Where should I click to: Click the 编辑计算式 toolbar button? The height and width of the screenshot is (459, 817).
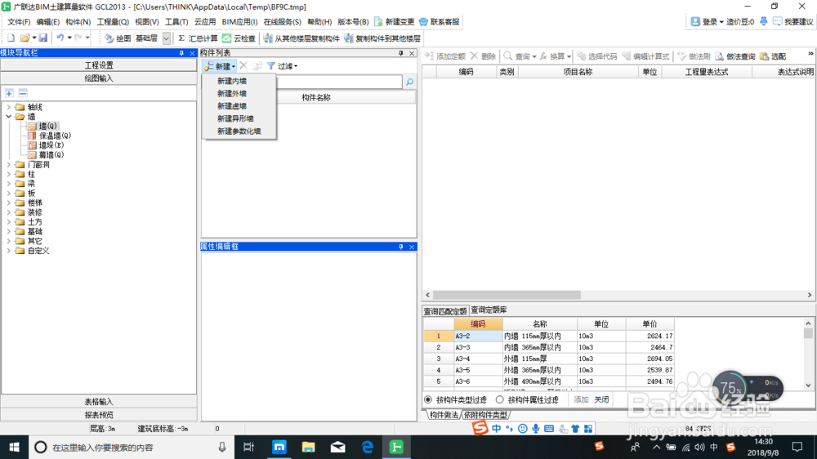pyautogui.click(x=645, y=56)
